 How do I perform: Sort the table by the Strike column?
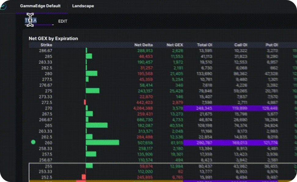[46, 45]
